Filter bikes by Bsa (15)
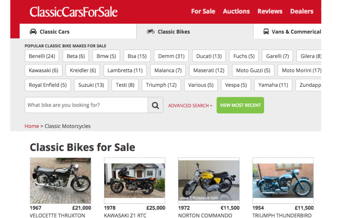 (x=137, y=56)
